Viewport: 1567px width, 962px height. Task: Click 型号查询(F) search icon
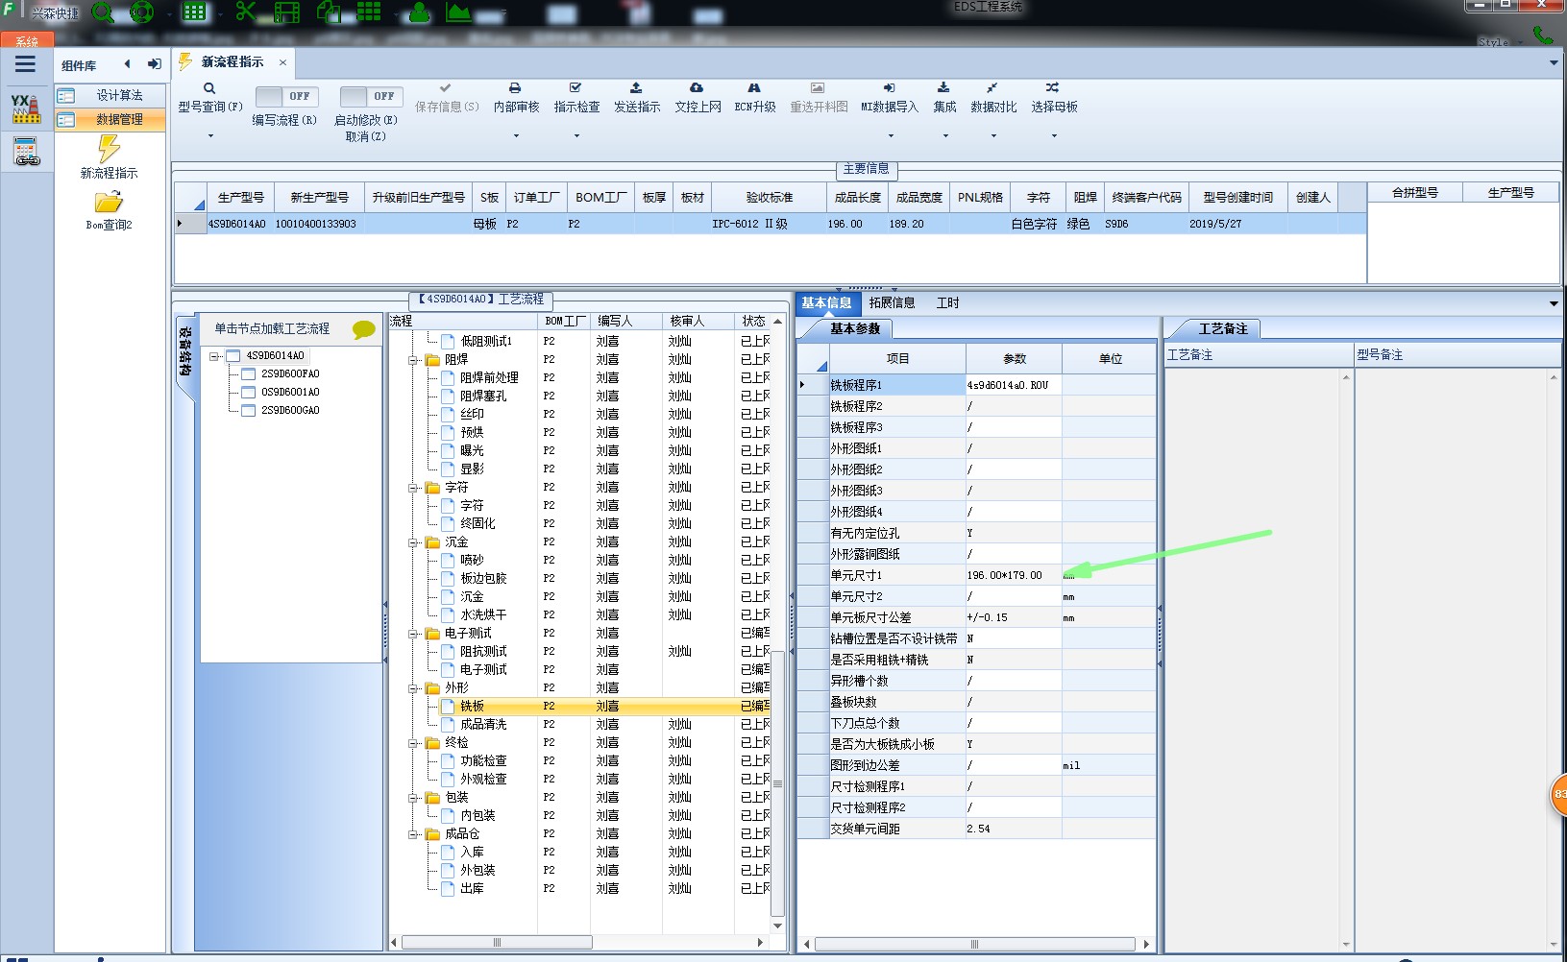click(209, 88)
